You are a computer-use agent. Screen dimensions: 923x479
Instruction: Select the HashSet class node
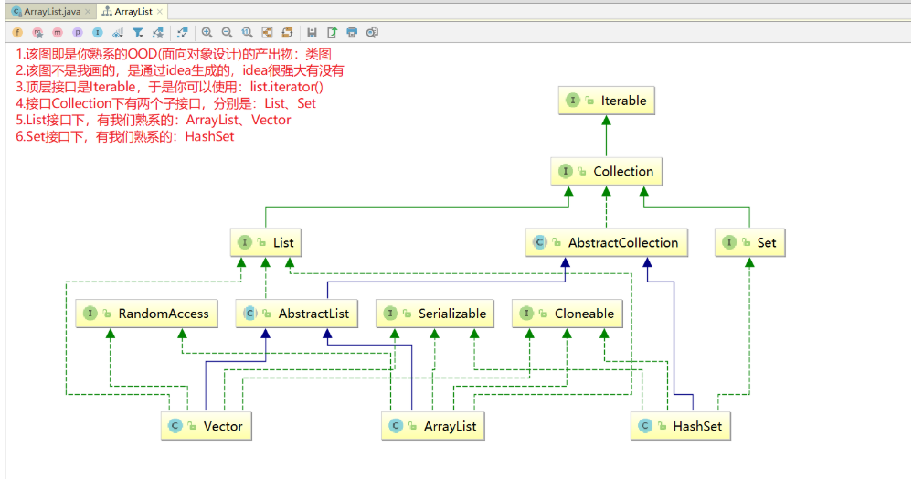click(x=681, y=426)
